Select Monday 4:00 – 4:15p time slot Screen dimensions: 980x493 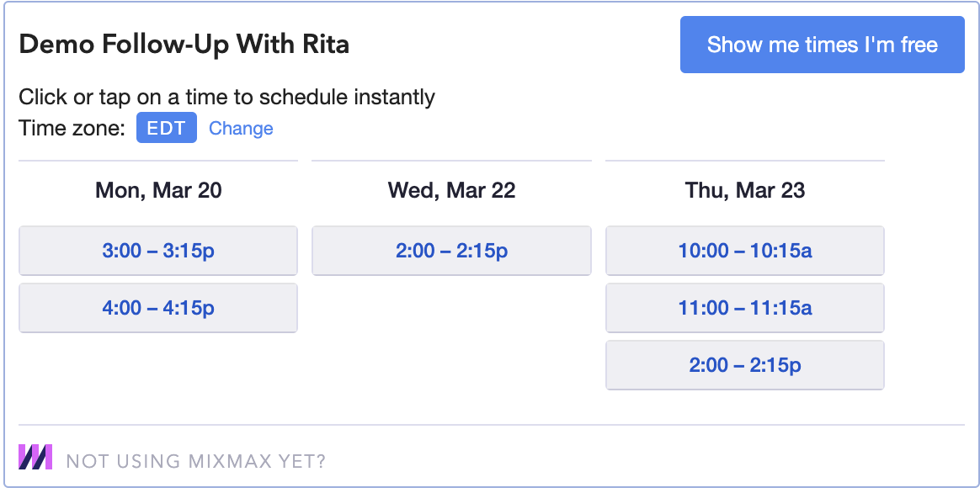click(158, 308)
